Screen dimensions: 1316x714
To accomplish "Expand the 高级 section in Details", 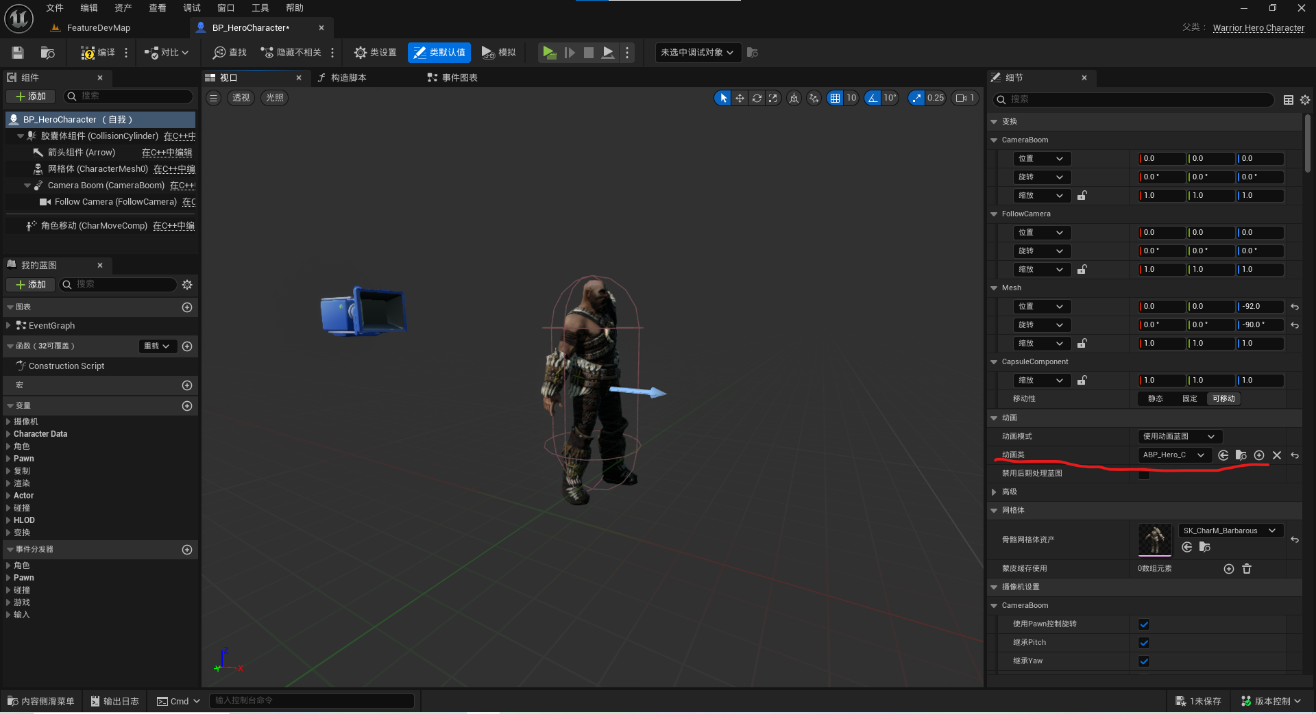I will coord(995,492).
